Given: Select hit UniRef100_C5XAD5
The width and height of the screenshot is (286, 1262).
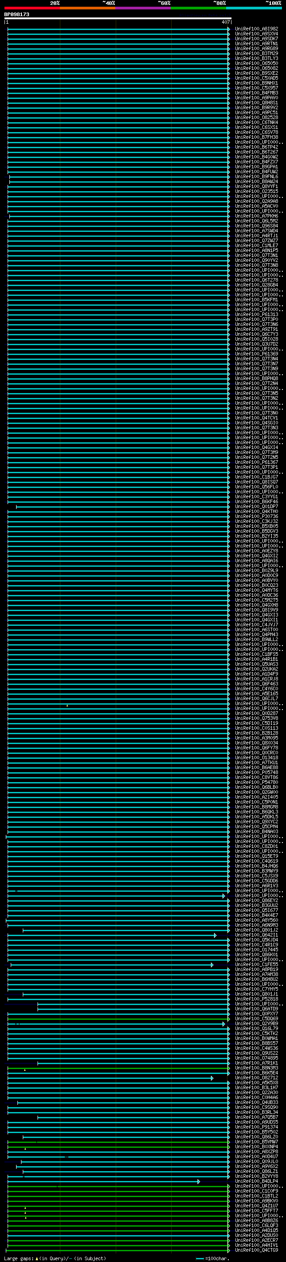Looking at the screenshot, I should point(256,78).
